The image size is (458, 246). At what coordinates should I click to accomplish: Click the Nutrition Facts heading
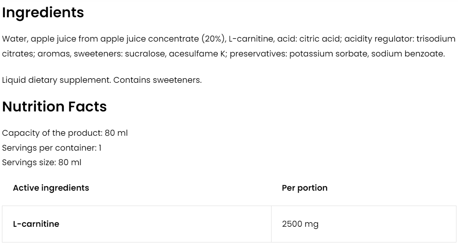54,107
